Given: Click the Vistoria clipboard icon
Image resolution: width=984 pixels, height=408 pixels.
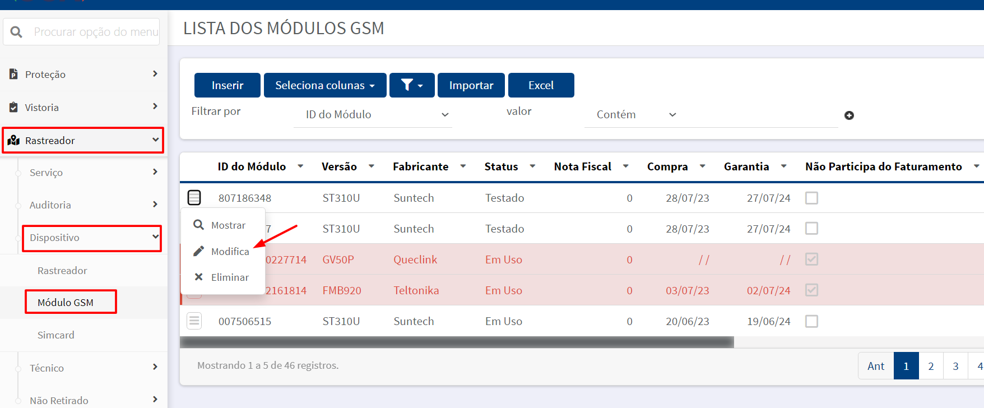Looking at the screenshot, I should click(x=13, y=107).
